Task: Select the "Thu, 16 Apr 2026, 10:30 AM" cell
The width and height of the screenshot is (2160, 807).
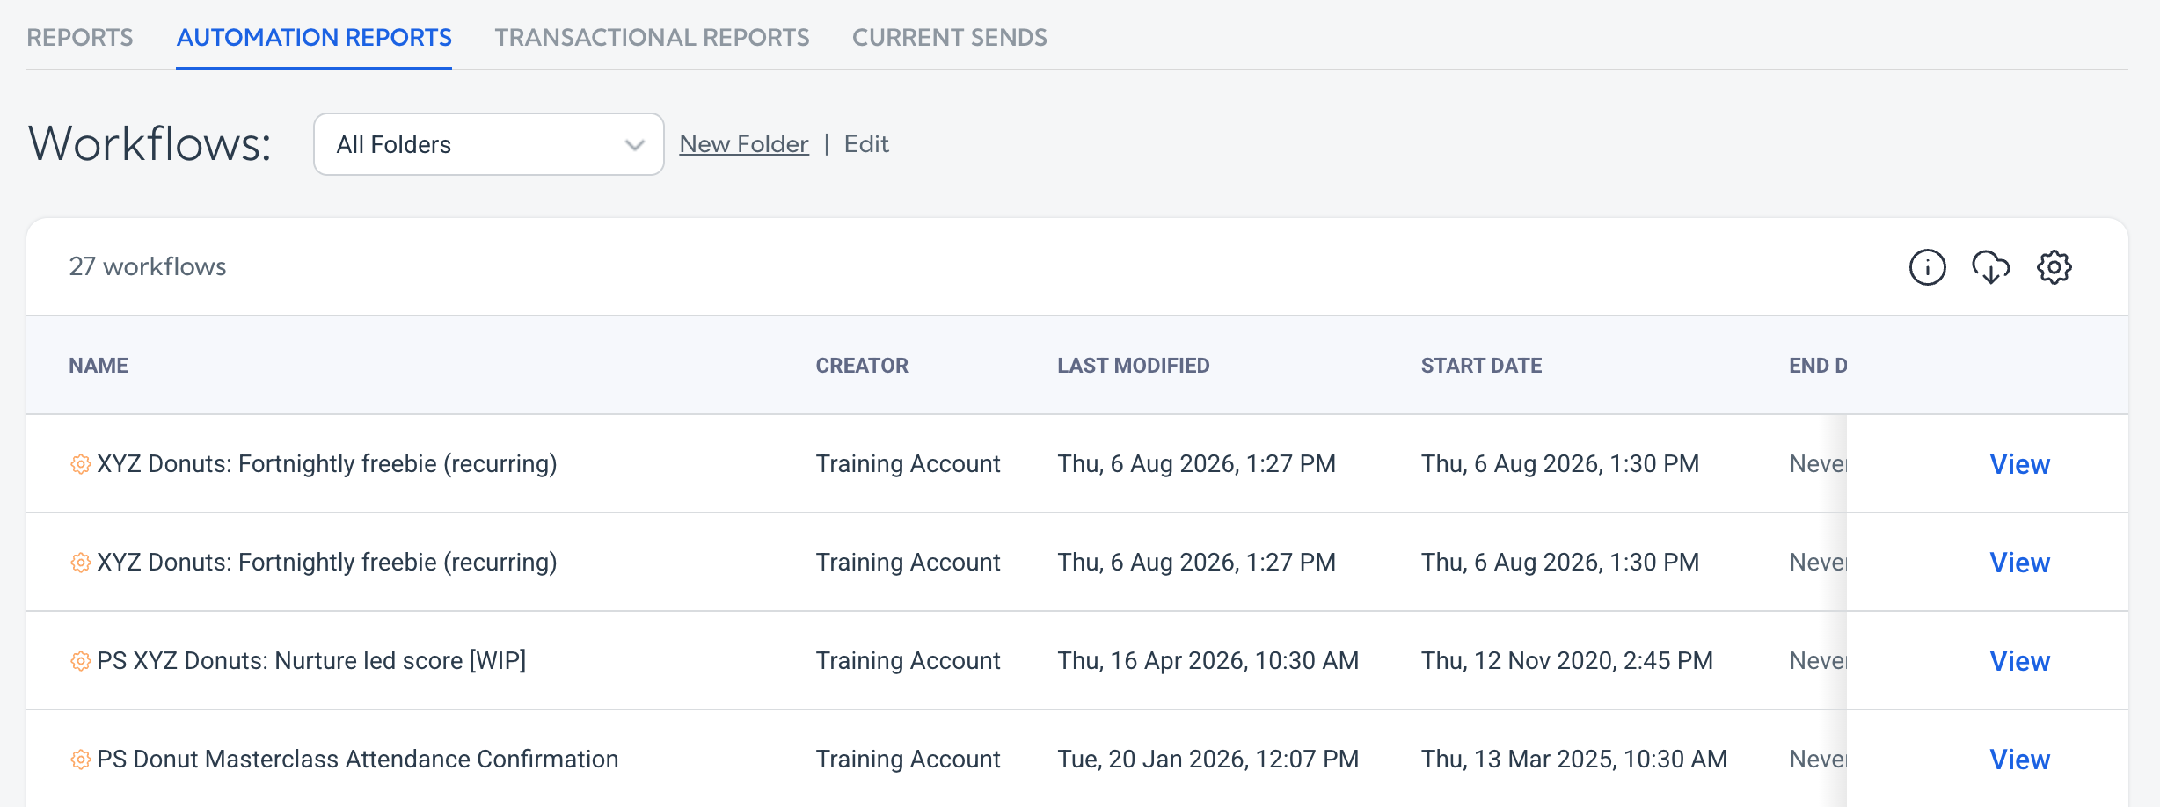Action: click(x=1208, y=661)
